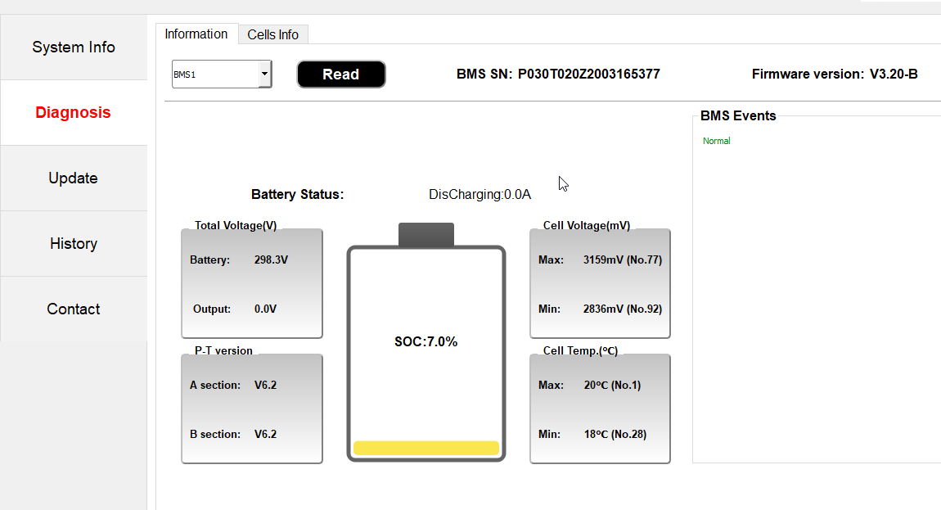Click the SOC:7.0% readout

(426, 342)
